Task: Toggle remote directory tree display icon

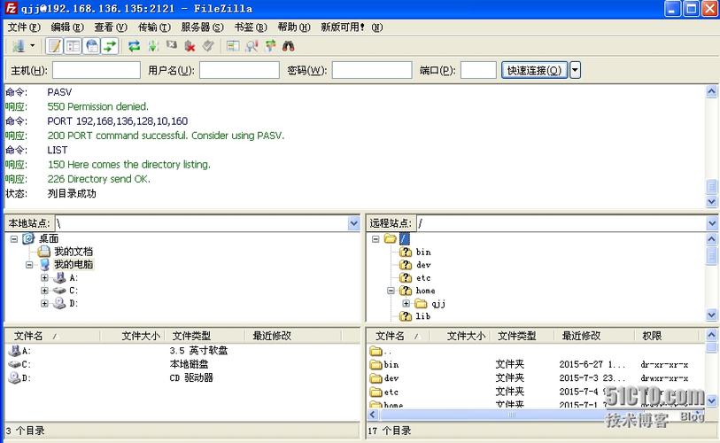Action: coord(92,46)
